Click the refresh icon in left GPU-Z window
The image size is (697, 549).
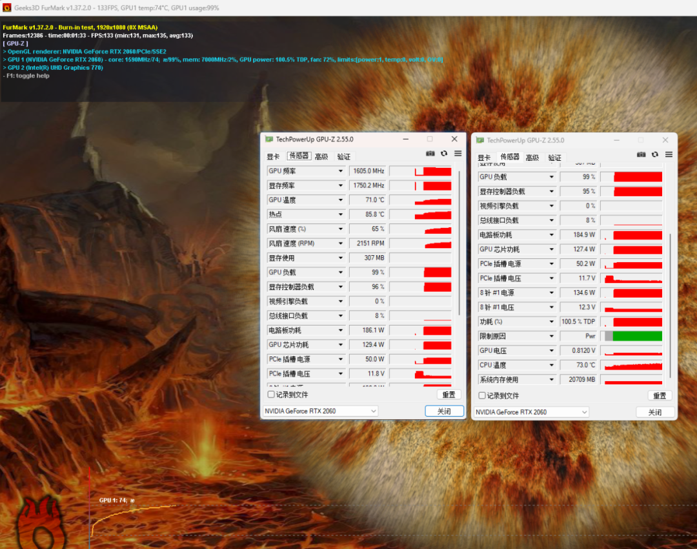(443, 154)
